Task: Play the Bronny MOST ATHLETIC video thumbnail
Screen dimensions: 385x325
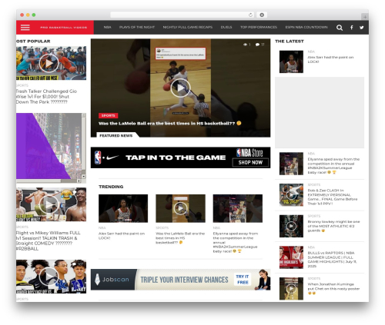Action: click(x=291, y=226)
